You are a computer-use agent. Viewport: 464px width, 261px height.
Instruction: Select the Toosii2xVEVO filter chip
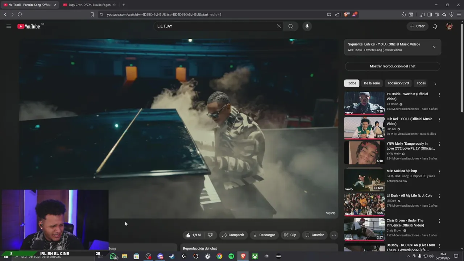point(398,83)
